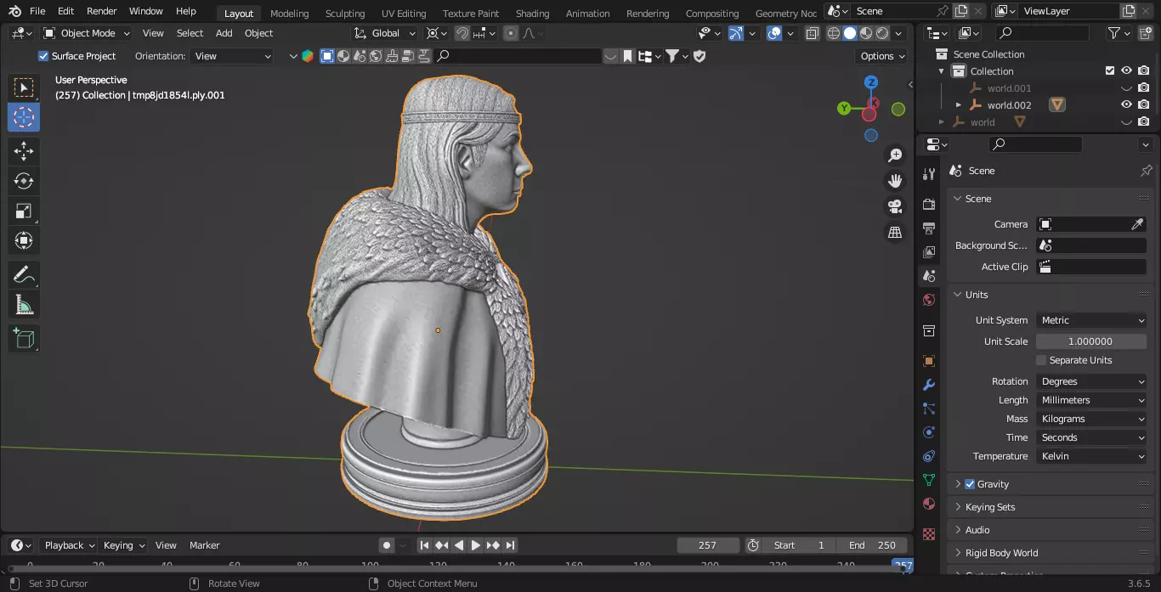Toggle render visibility for world.001
Viewport: 1161px width, 592px height.
point(1144,88)
